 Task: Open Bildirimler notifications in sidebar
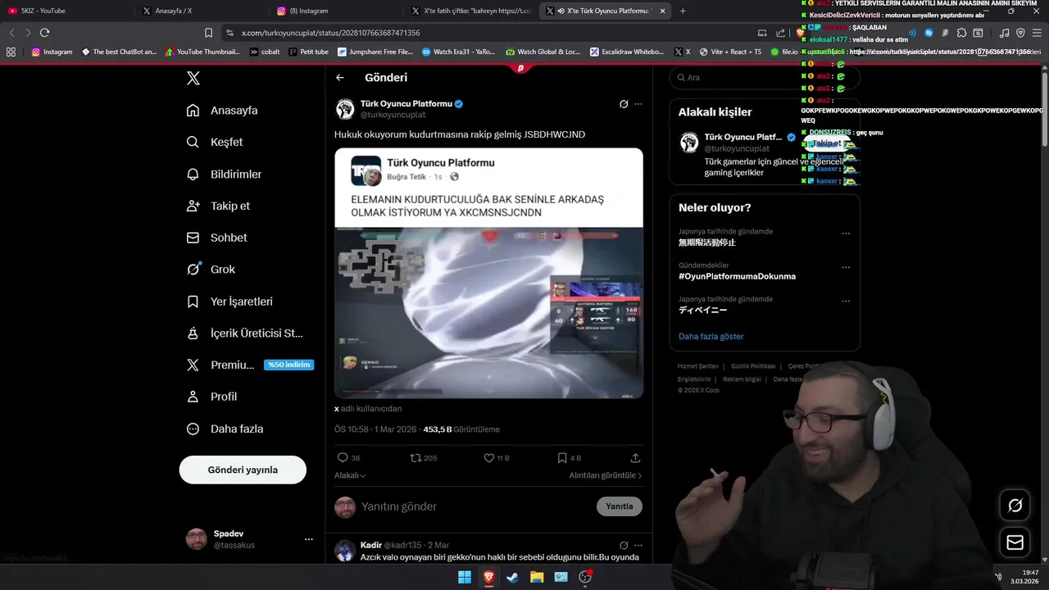(224, 175)
